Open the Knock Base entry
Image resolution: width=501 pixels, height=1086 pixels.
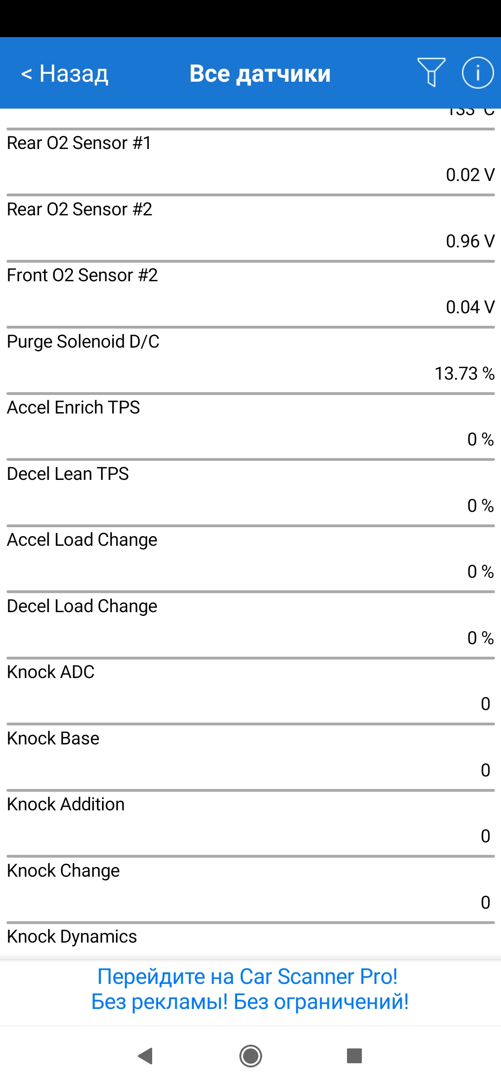[250, 755]
